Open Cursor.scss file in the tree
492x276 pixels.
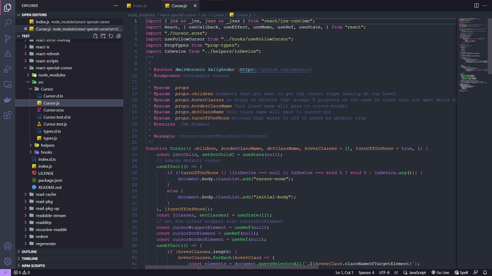53,110
